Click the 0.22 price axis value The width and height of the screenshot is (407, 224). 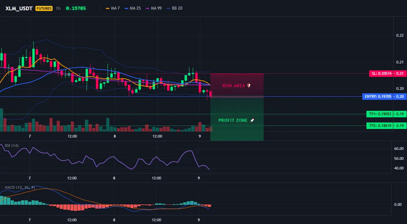coord(400,35)
